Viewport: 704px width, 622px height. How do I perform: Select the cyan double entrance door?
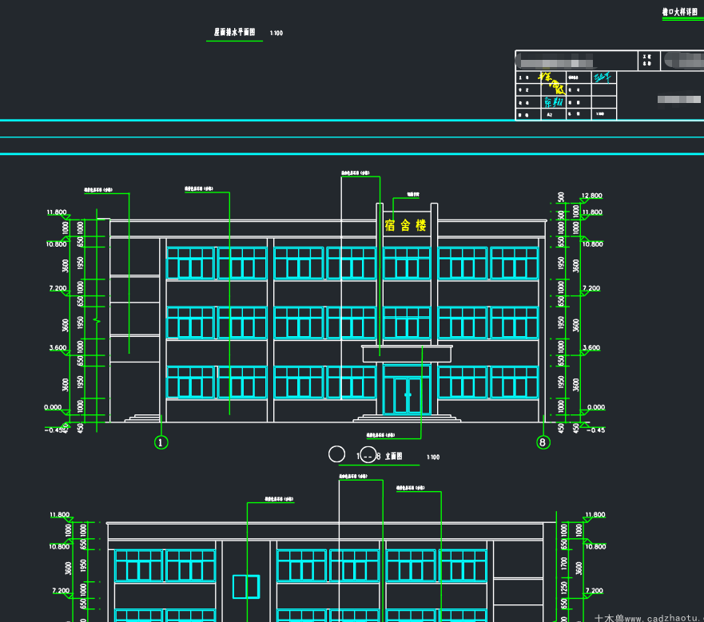click(408, 395)
